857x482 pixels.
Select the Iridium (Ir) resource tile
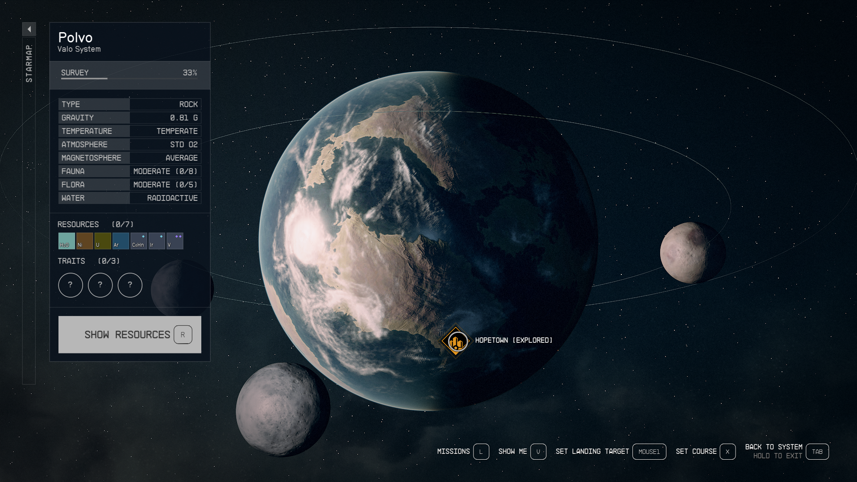(157, 241)
